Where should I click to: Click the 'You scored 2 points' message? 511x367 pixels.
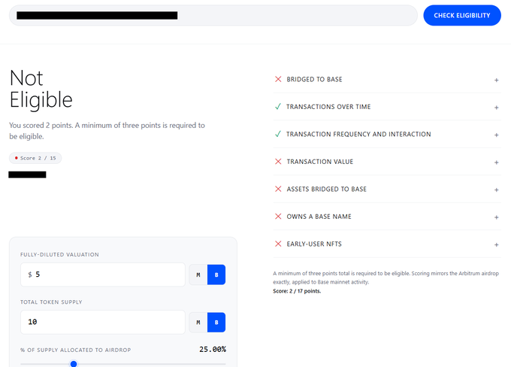[107, 131]
